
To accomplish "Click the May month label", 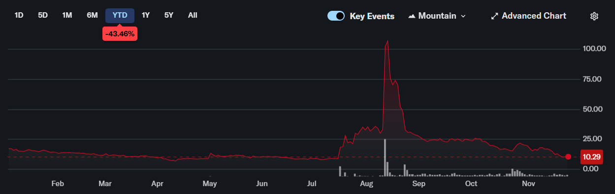I will click(x=210, y=184).
